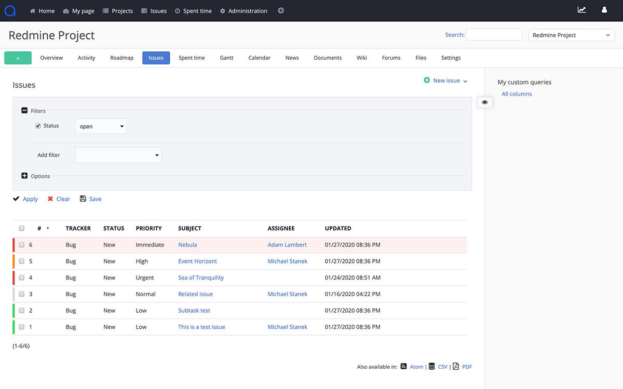Image resolution: width=623 pixels, height=389 pixels.
Task: Open Administration in top menu
Action: click(243, 10)
